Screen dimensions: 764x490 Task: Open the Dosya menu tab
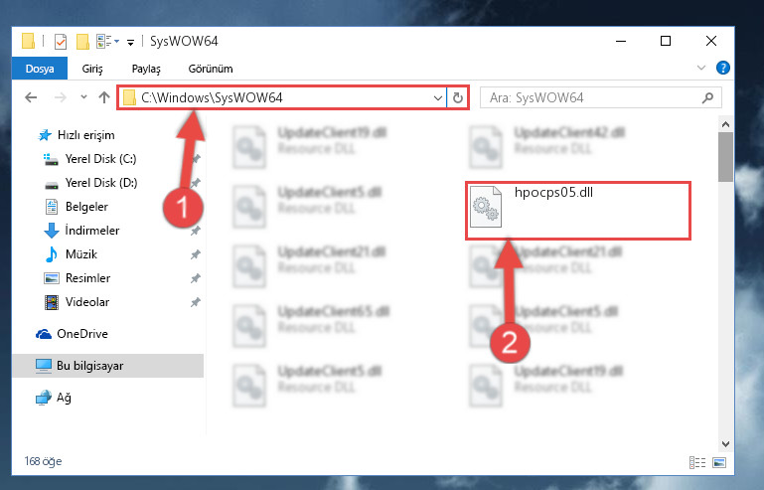click(40, 69)
